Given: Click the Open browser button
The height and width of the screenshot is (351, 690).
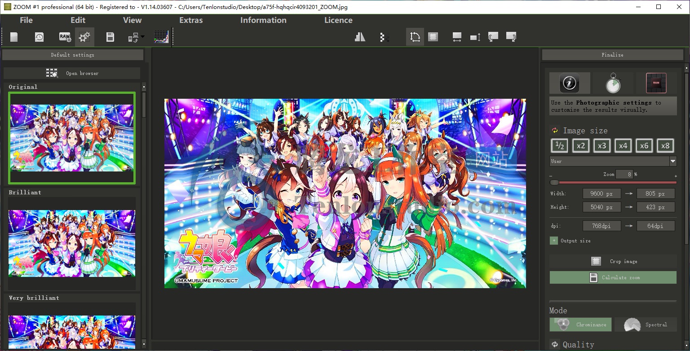Looking at the screenshot, I should [x=72, y=73].
